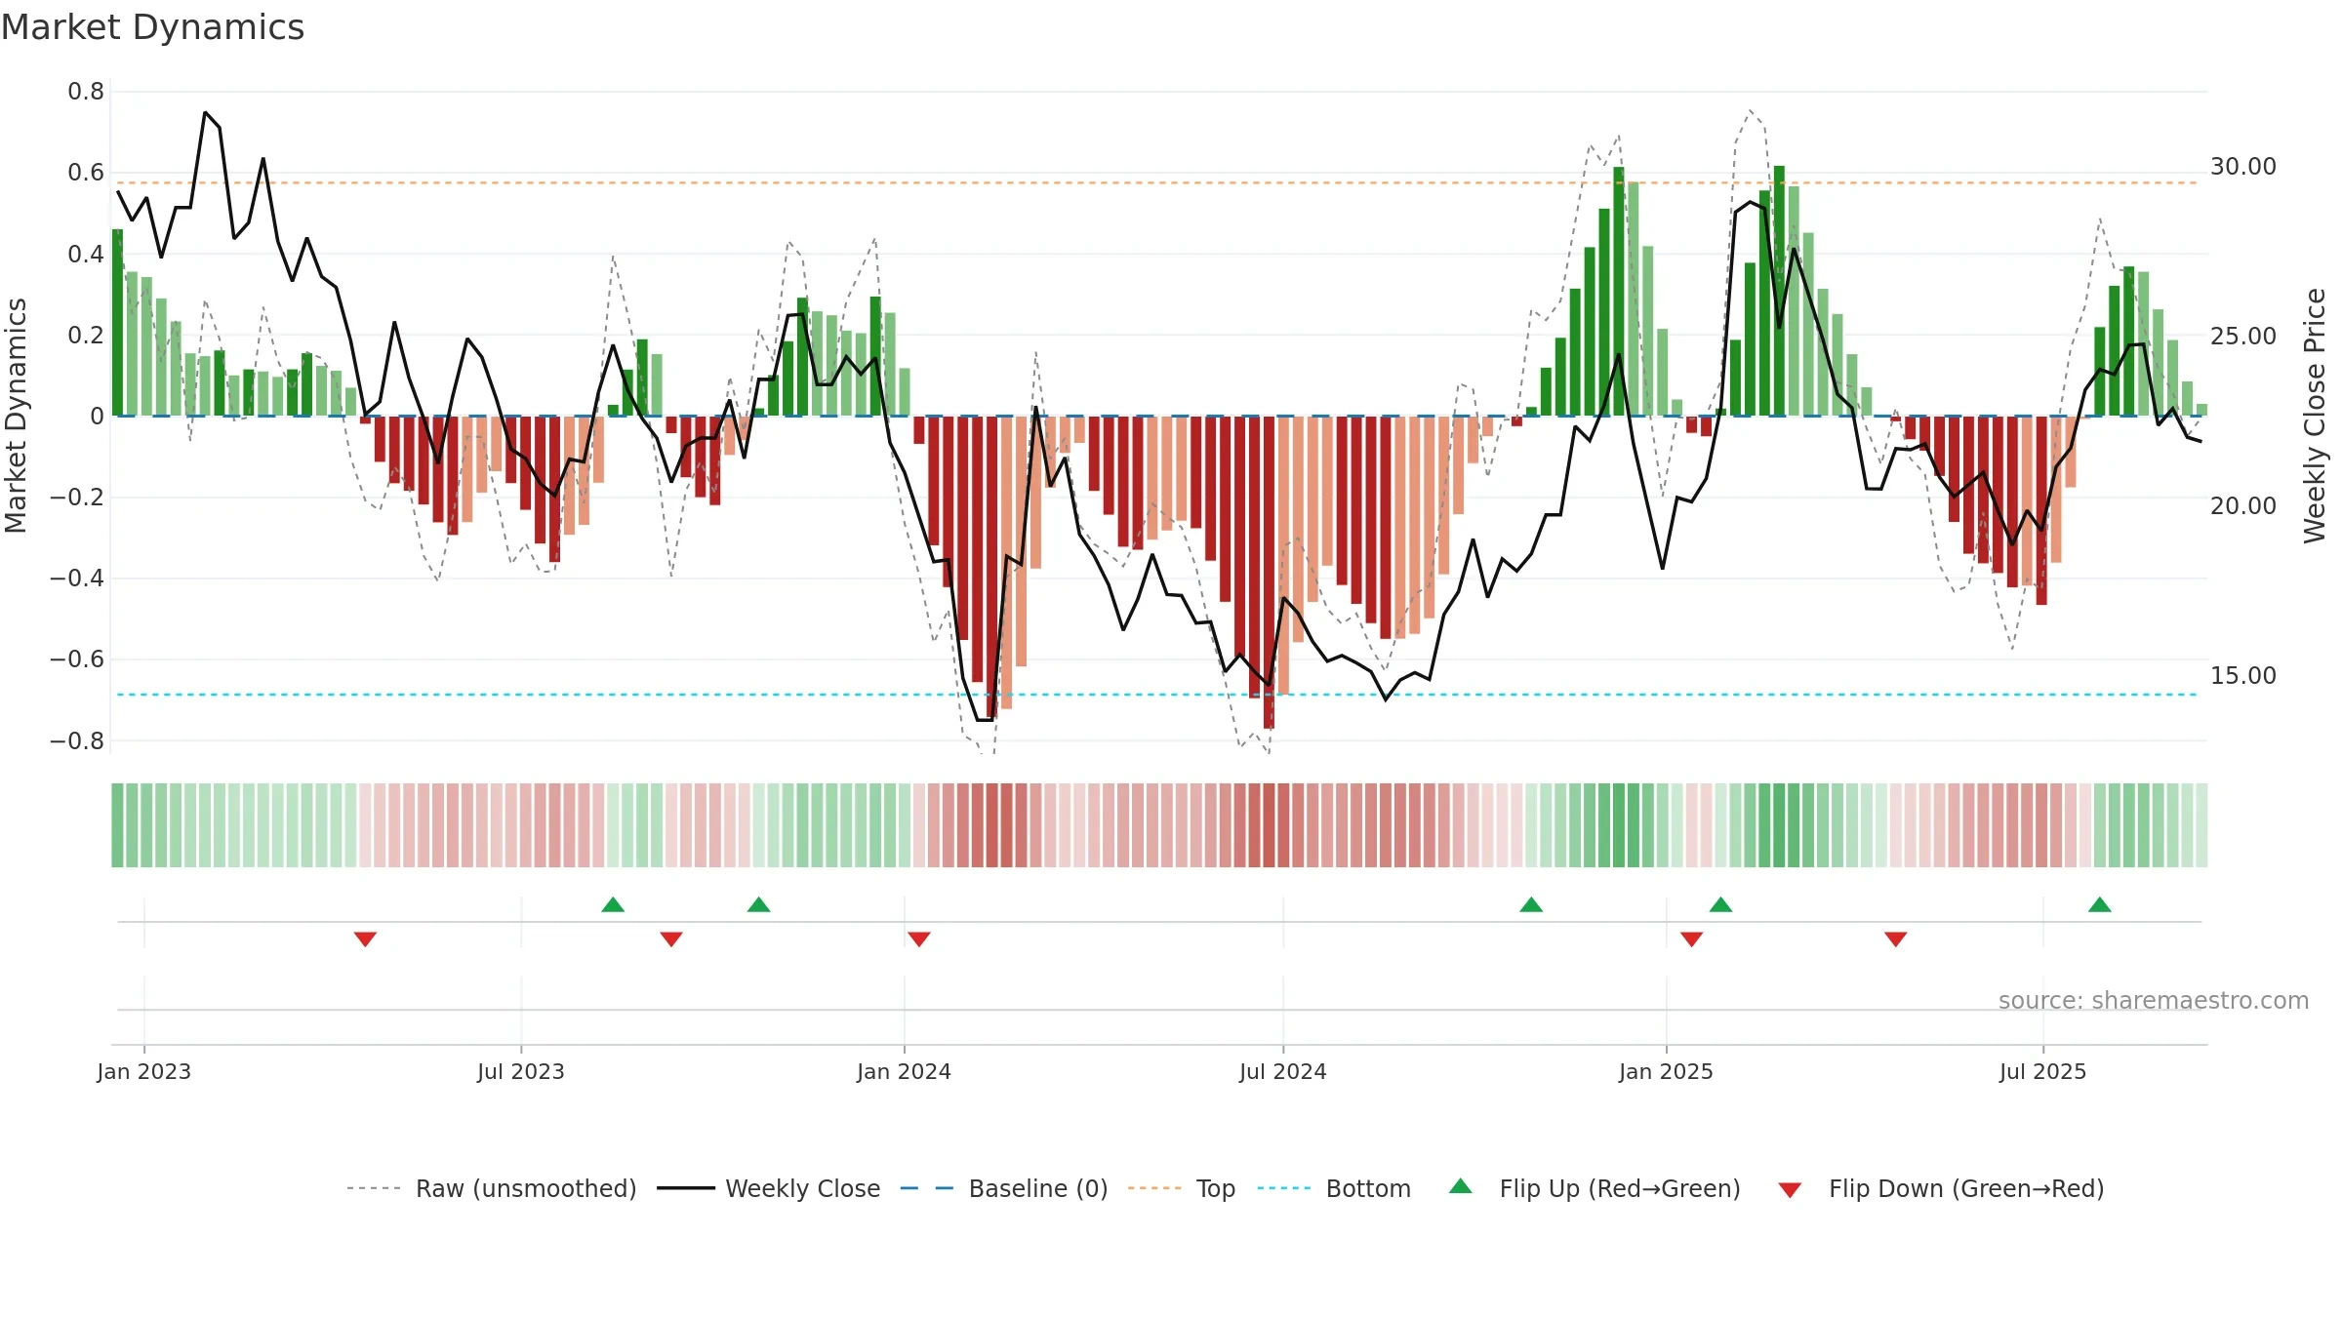Click the Jul 2024 x-axis label
This screenshot has height=1317, width=2342.
[1283, 1071]
